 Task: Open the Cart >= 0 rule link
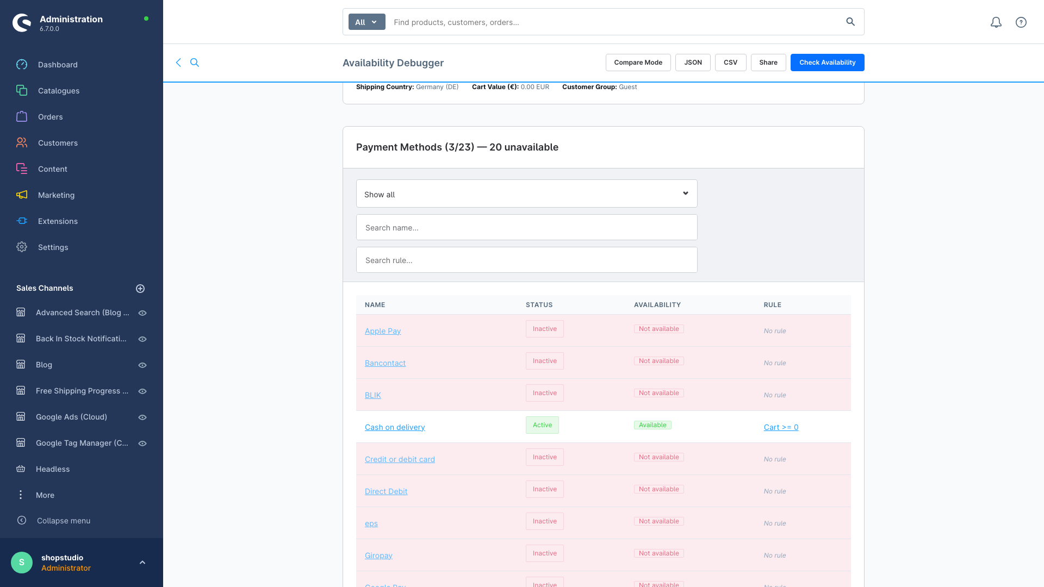coord(781,427)
